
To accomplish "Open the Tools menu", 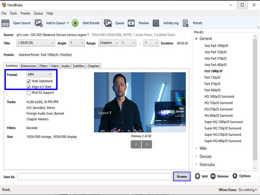I will point(13,13).
